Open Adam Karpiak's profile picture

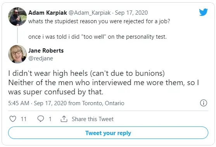click(x=17, y=17)
